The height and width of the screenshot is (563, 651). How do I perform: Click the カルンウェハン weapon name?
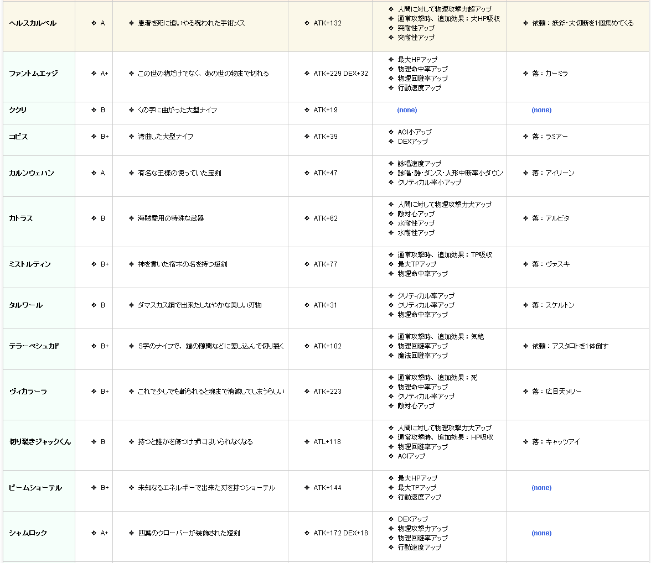32,173
